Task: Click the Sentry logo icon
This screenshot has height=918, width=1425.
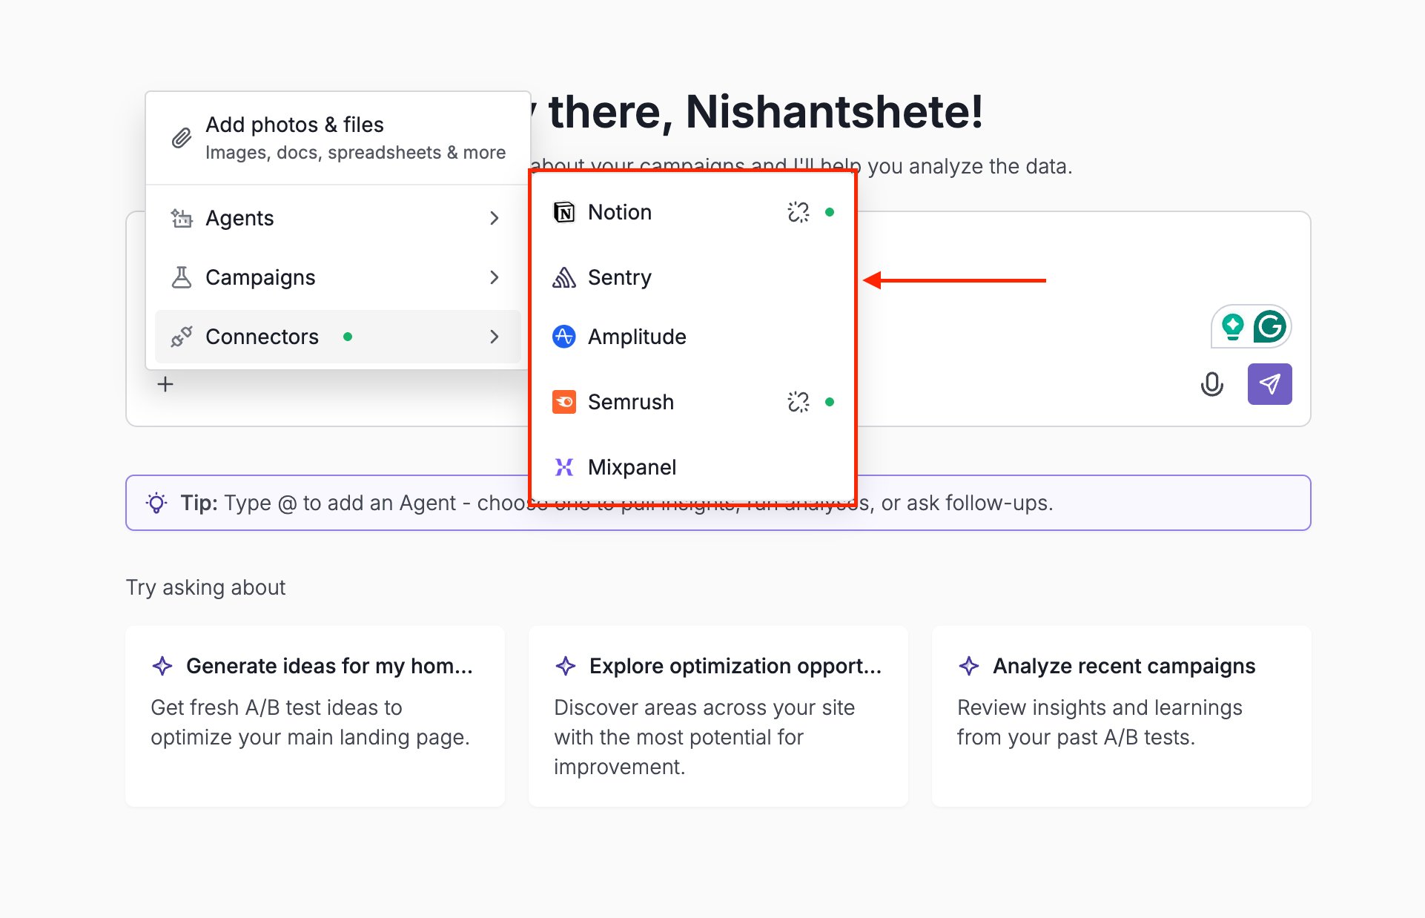Action: (564, 277)
